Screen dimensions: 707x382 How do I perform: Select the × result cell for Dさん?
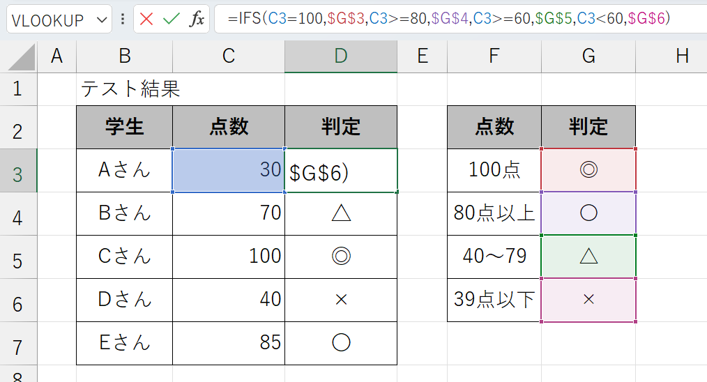tap(341, 300)
